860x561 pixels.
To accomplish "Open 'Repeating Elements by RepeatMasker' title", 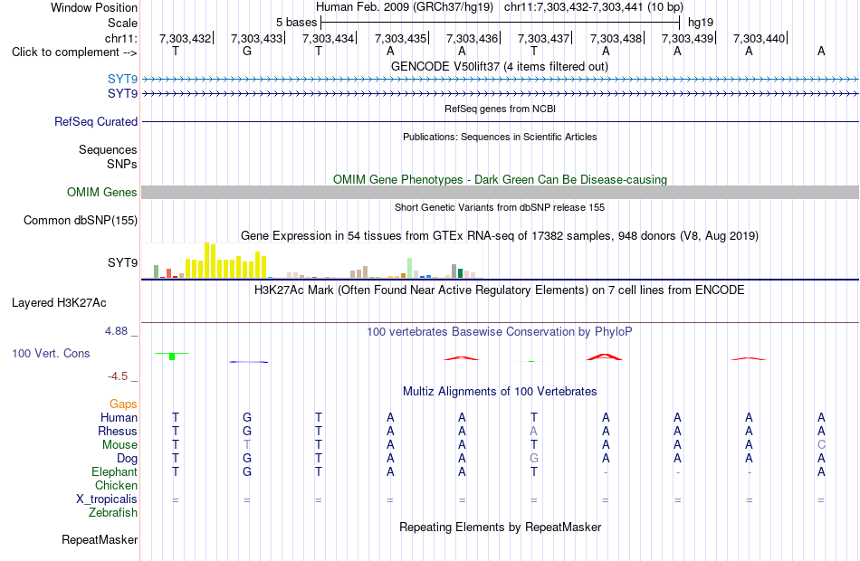I will pos(500,527).
